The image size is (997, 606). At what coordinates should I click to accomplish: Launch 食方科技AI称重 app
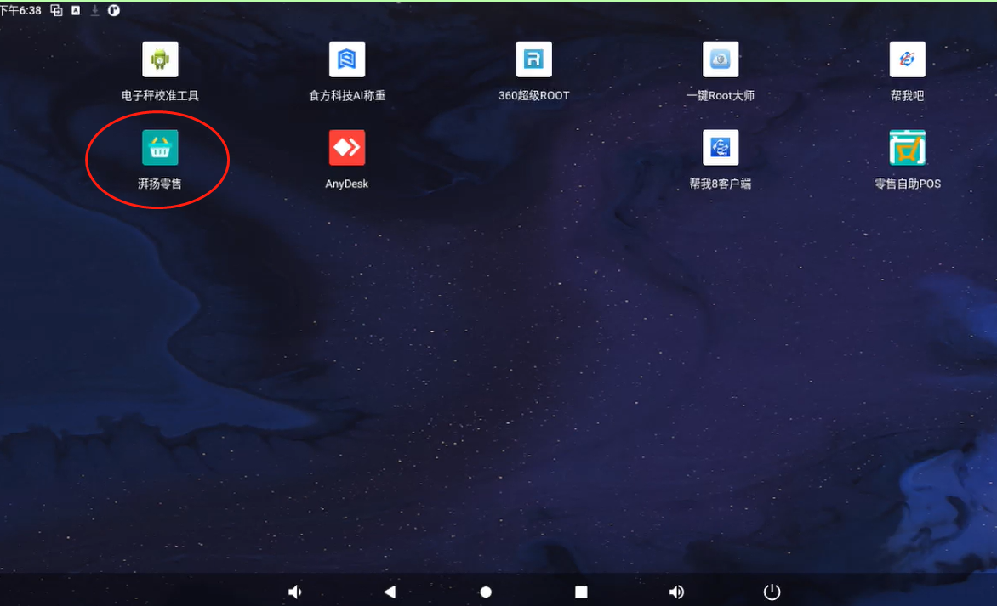346,59
